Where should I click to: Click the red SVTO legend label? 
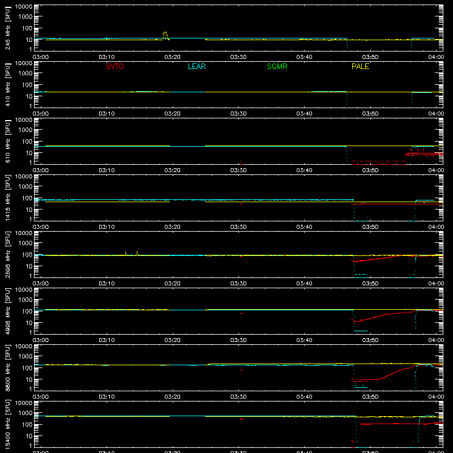tap(115, 66)
